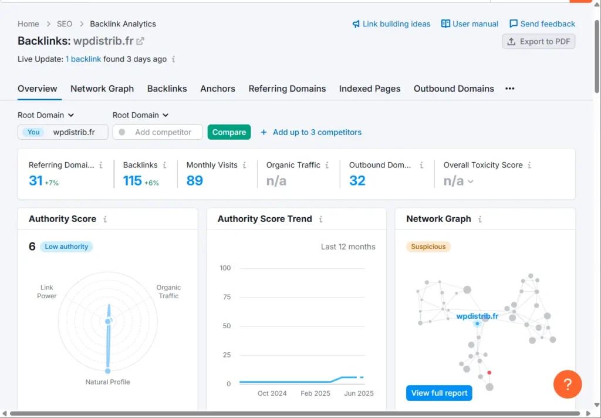Open the Link building ideas link
The image size is (601, 418).
click(396, 23)
